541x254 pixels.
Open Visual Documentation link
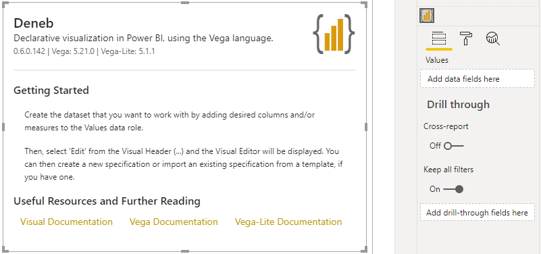coord(66,222)
